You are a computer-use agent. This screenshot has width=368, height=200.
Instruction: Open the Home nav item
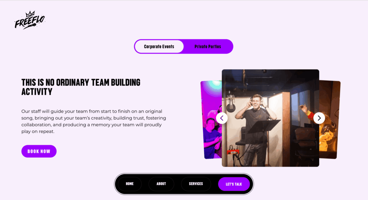129,184
